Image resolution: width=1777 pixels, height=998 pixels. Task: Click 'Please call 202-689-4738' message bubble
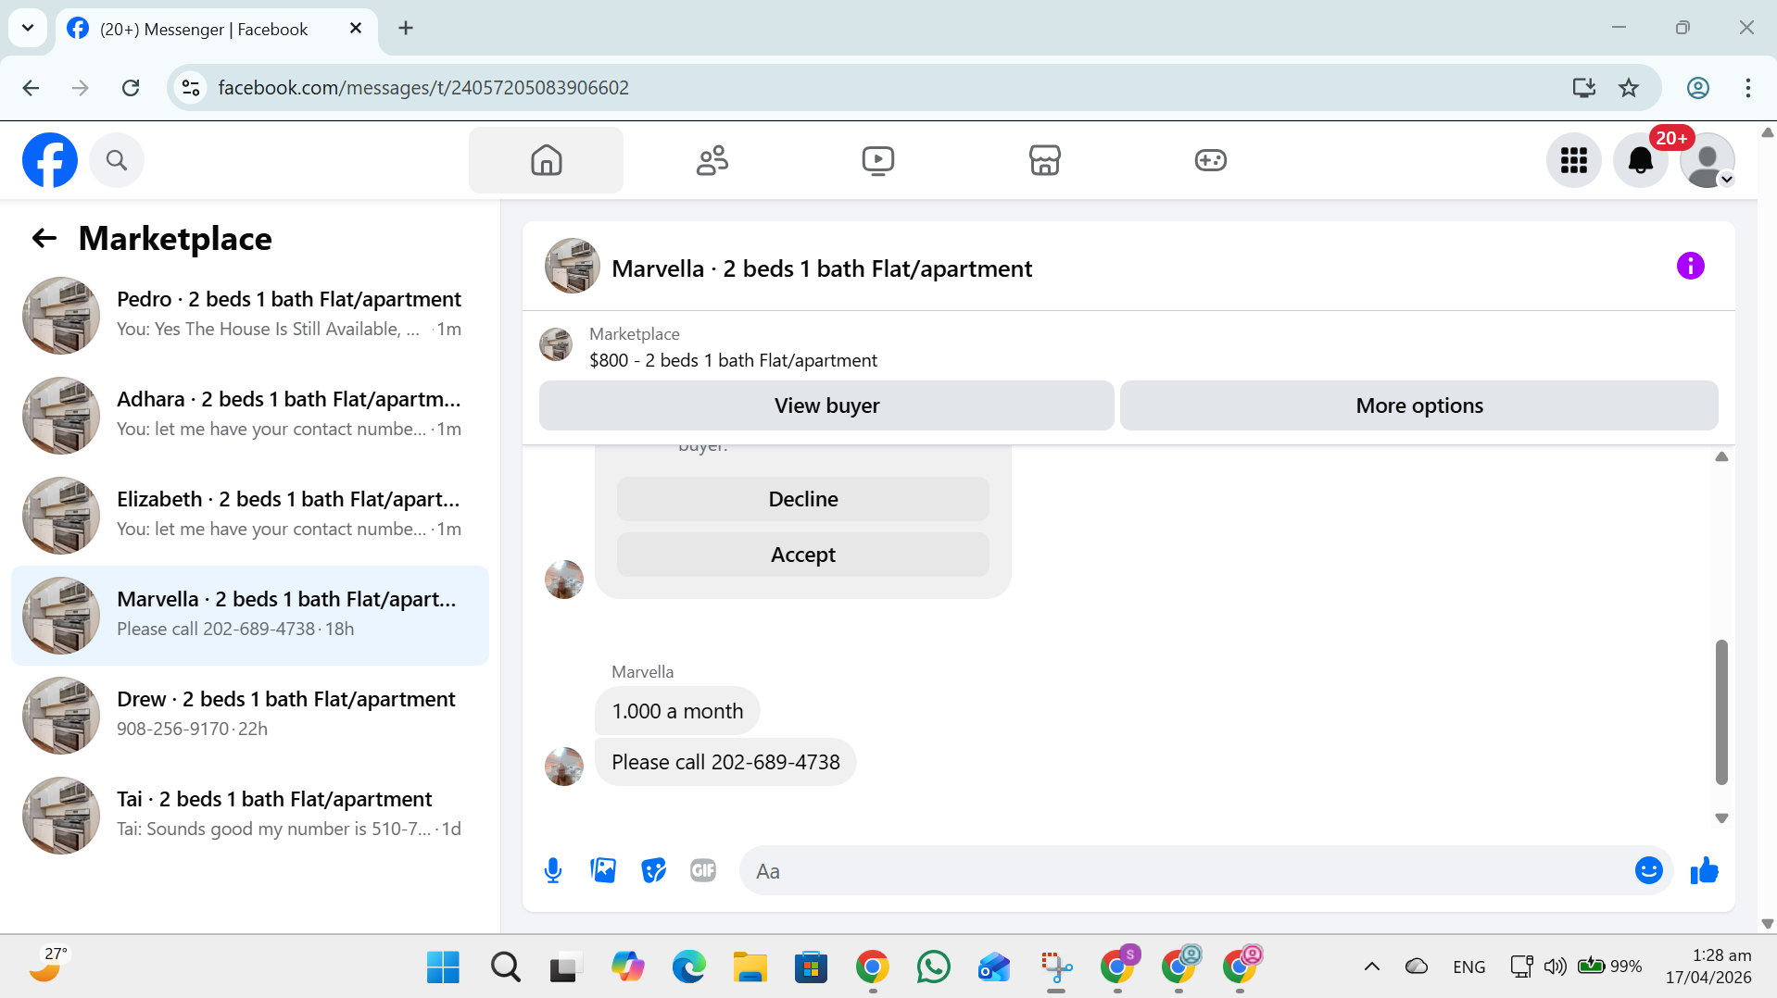click(725, 762)
